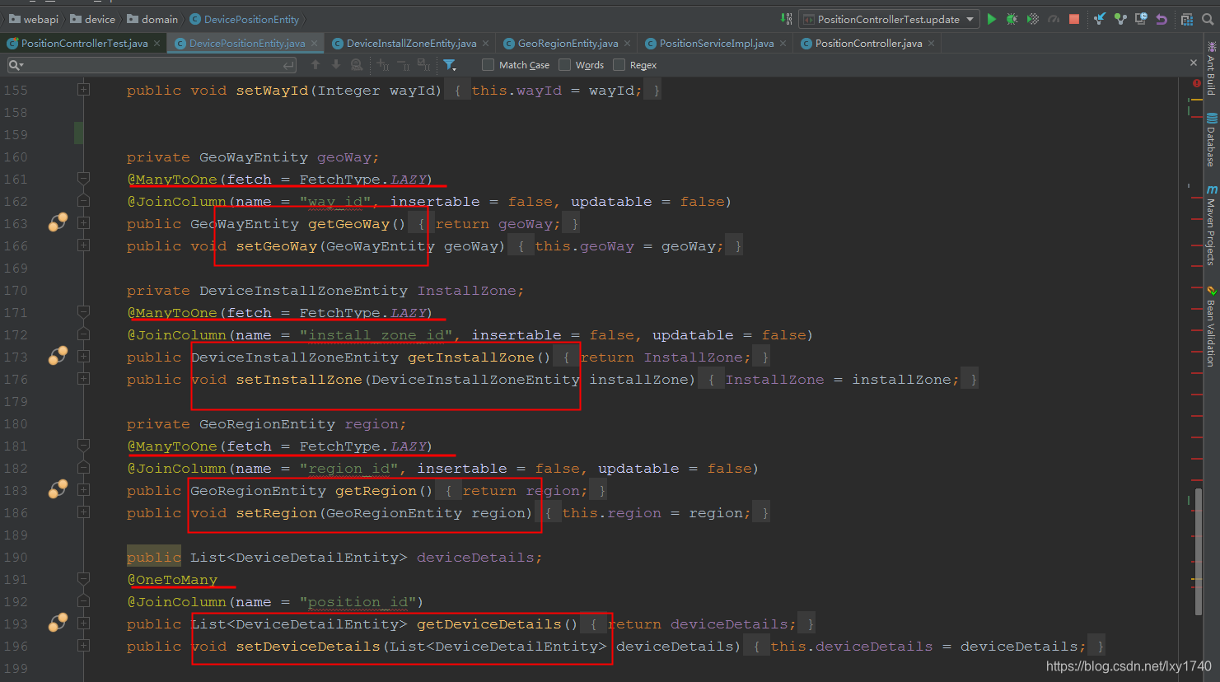
Task: Expand folded getGeoWay method on line 163
Action: (83, 222)
